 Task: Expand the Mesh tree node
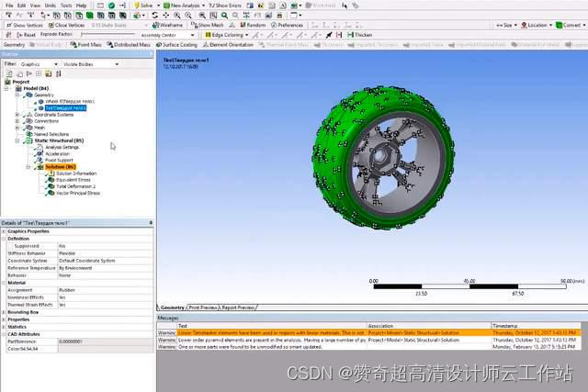pos(17,128)
